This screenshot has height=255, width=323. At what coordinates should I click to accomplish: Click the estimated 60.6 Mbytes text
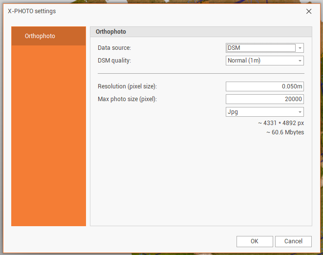pyautogui.click(x=285, y=132)
